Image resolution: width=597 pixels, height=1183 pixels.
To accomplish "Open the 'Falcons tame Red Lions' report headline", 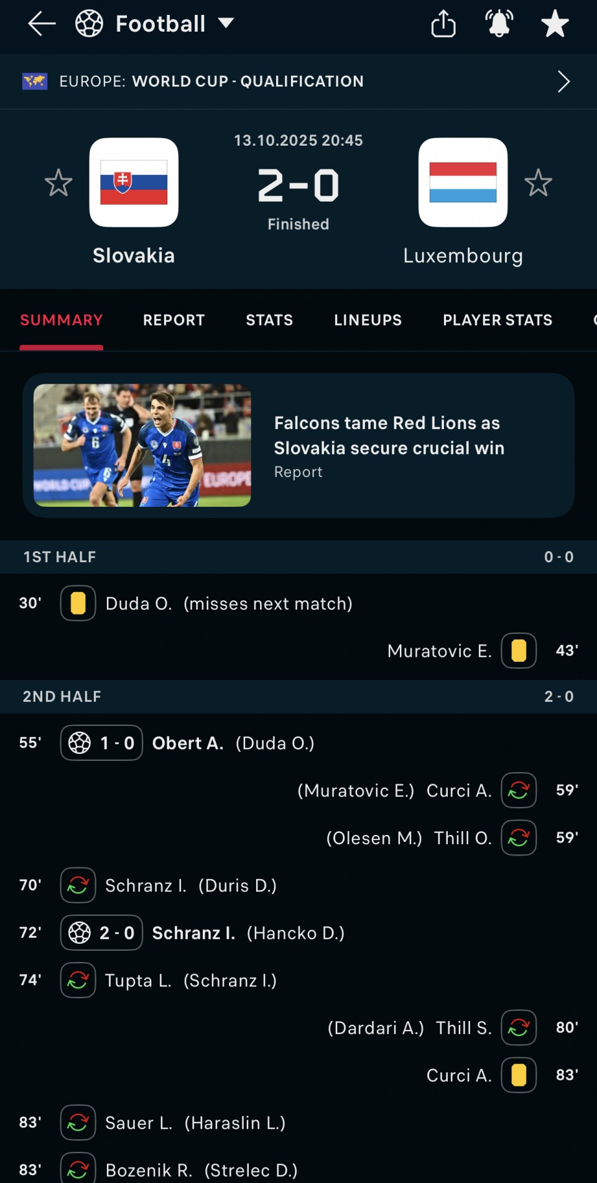I will point(389,435).
